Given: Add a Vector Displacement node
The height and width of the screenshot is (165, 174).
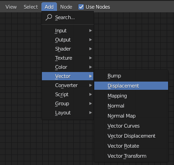Looking at the screenshot, I should (x=131, y=136).
